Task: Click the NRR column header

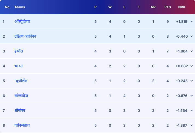Action: (x=181, y=7)
